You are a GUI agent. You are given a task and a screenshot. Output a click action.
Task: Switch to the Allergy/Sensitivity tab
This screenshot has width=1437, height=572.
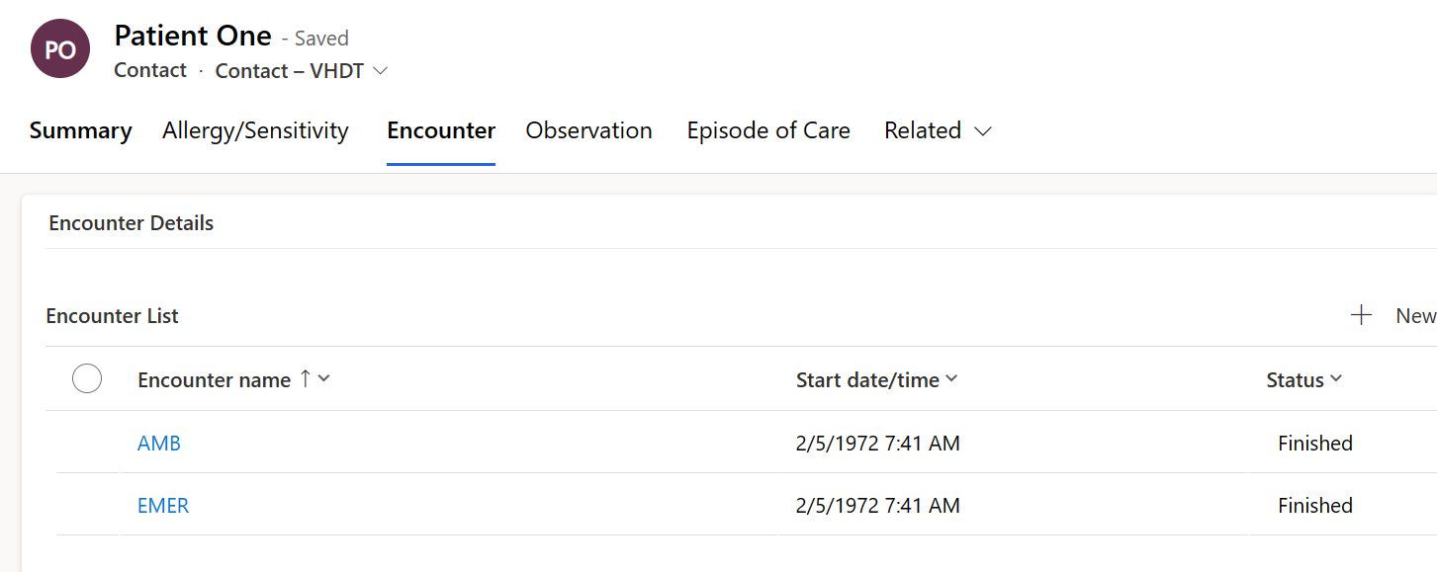255,130
